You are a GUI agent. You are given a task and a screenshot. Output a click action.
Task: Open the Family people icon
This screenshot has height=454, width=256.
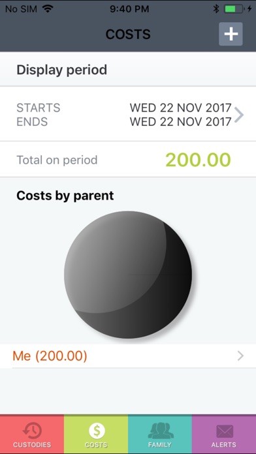160,431
